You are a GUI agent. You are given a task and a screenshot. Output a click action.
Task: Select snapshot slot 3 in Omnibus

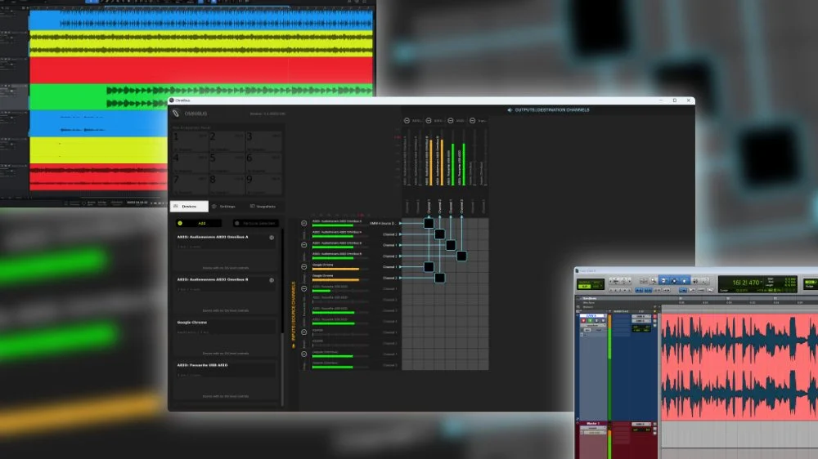[x=263, y=141]
